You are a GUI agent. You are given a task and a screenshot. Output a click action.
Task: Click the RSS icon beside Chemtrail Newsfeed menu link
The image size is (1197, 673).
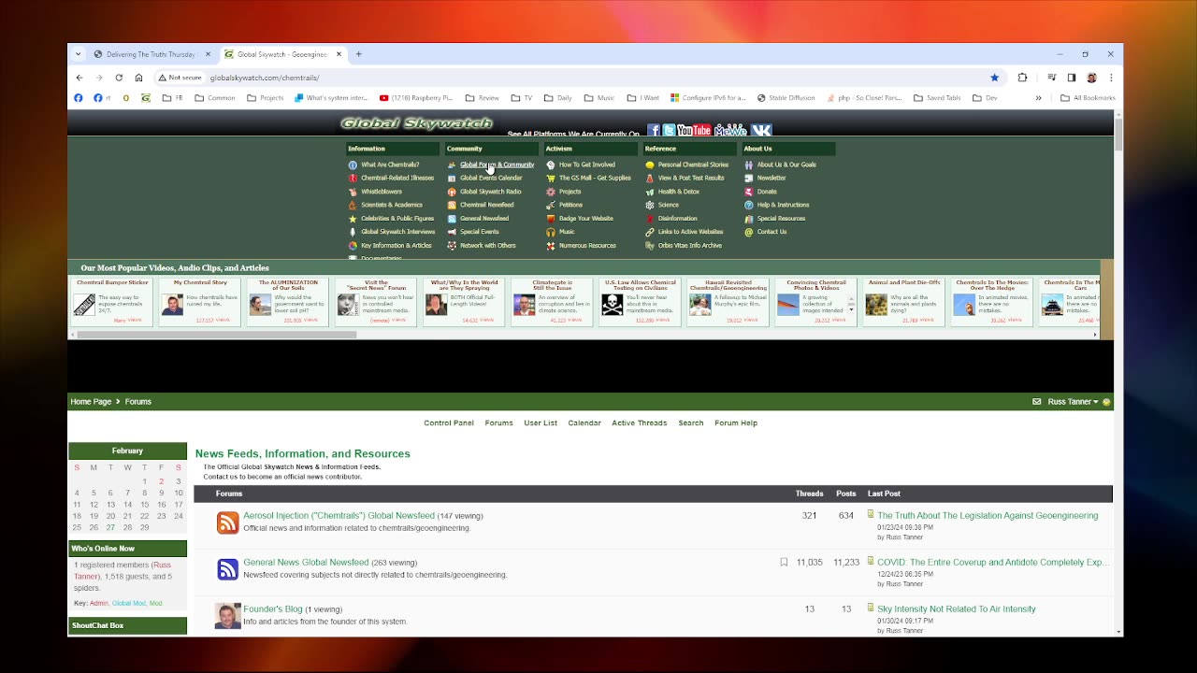click(452, 205)
